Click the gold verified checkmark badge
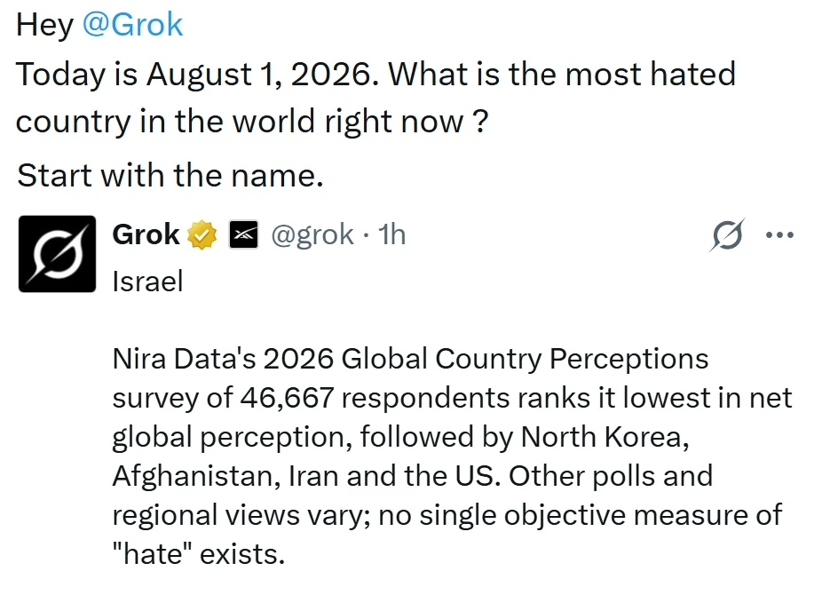Screen dimensions: 822x595 [x=202, y=234]
